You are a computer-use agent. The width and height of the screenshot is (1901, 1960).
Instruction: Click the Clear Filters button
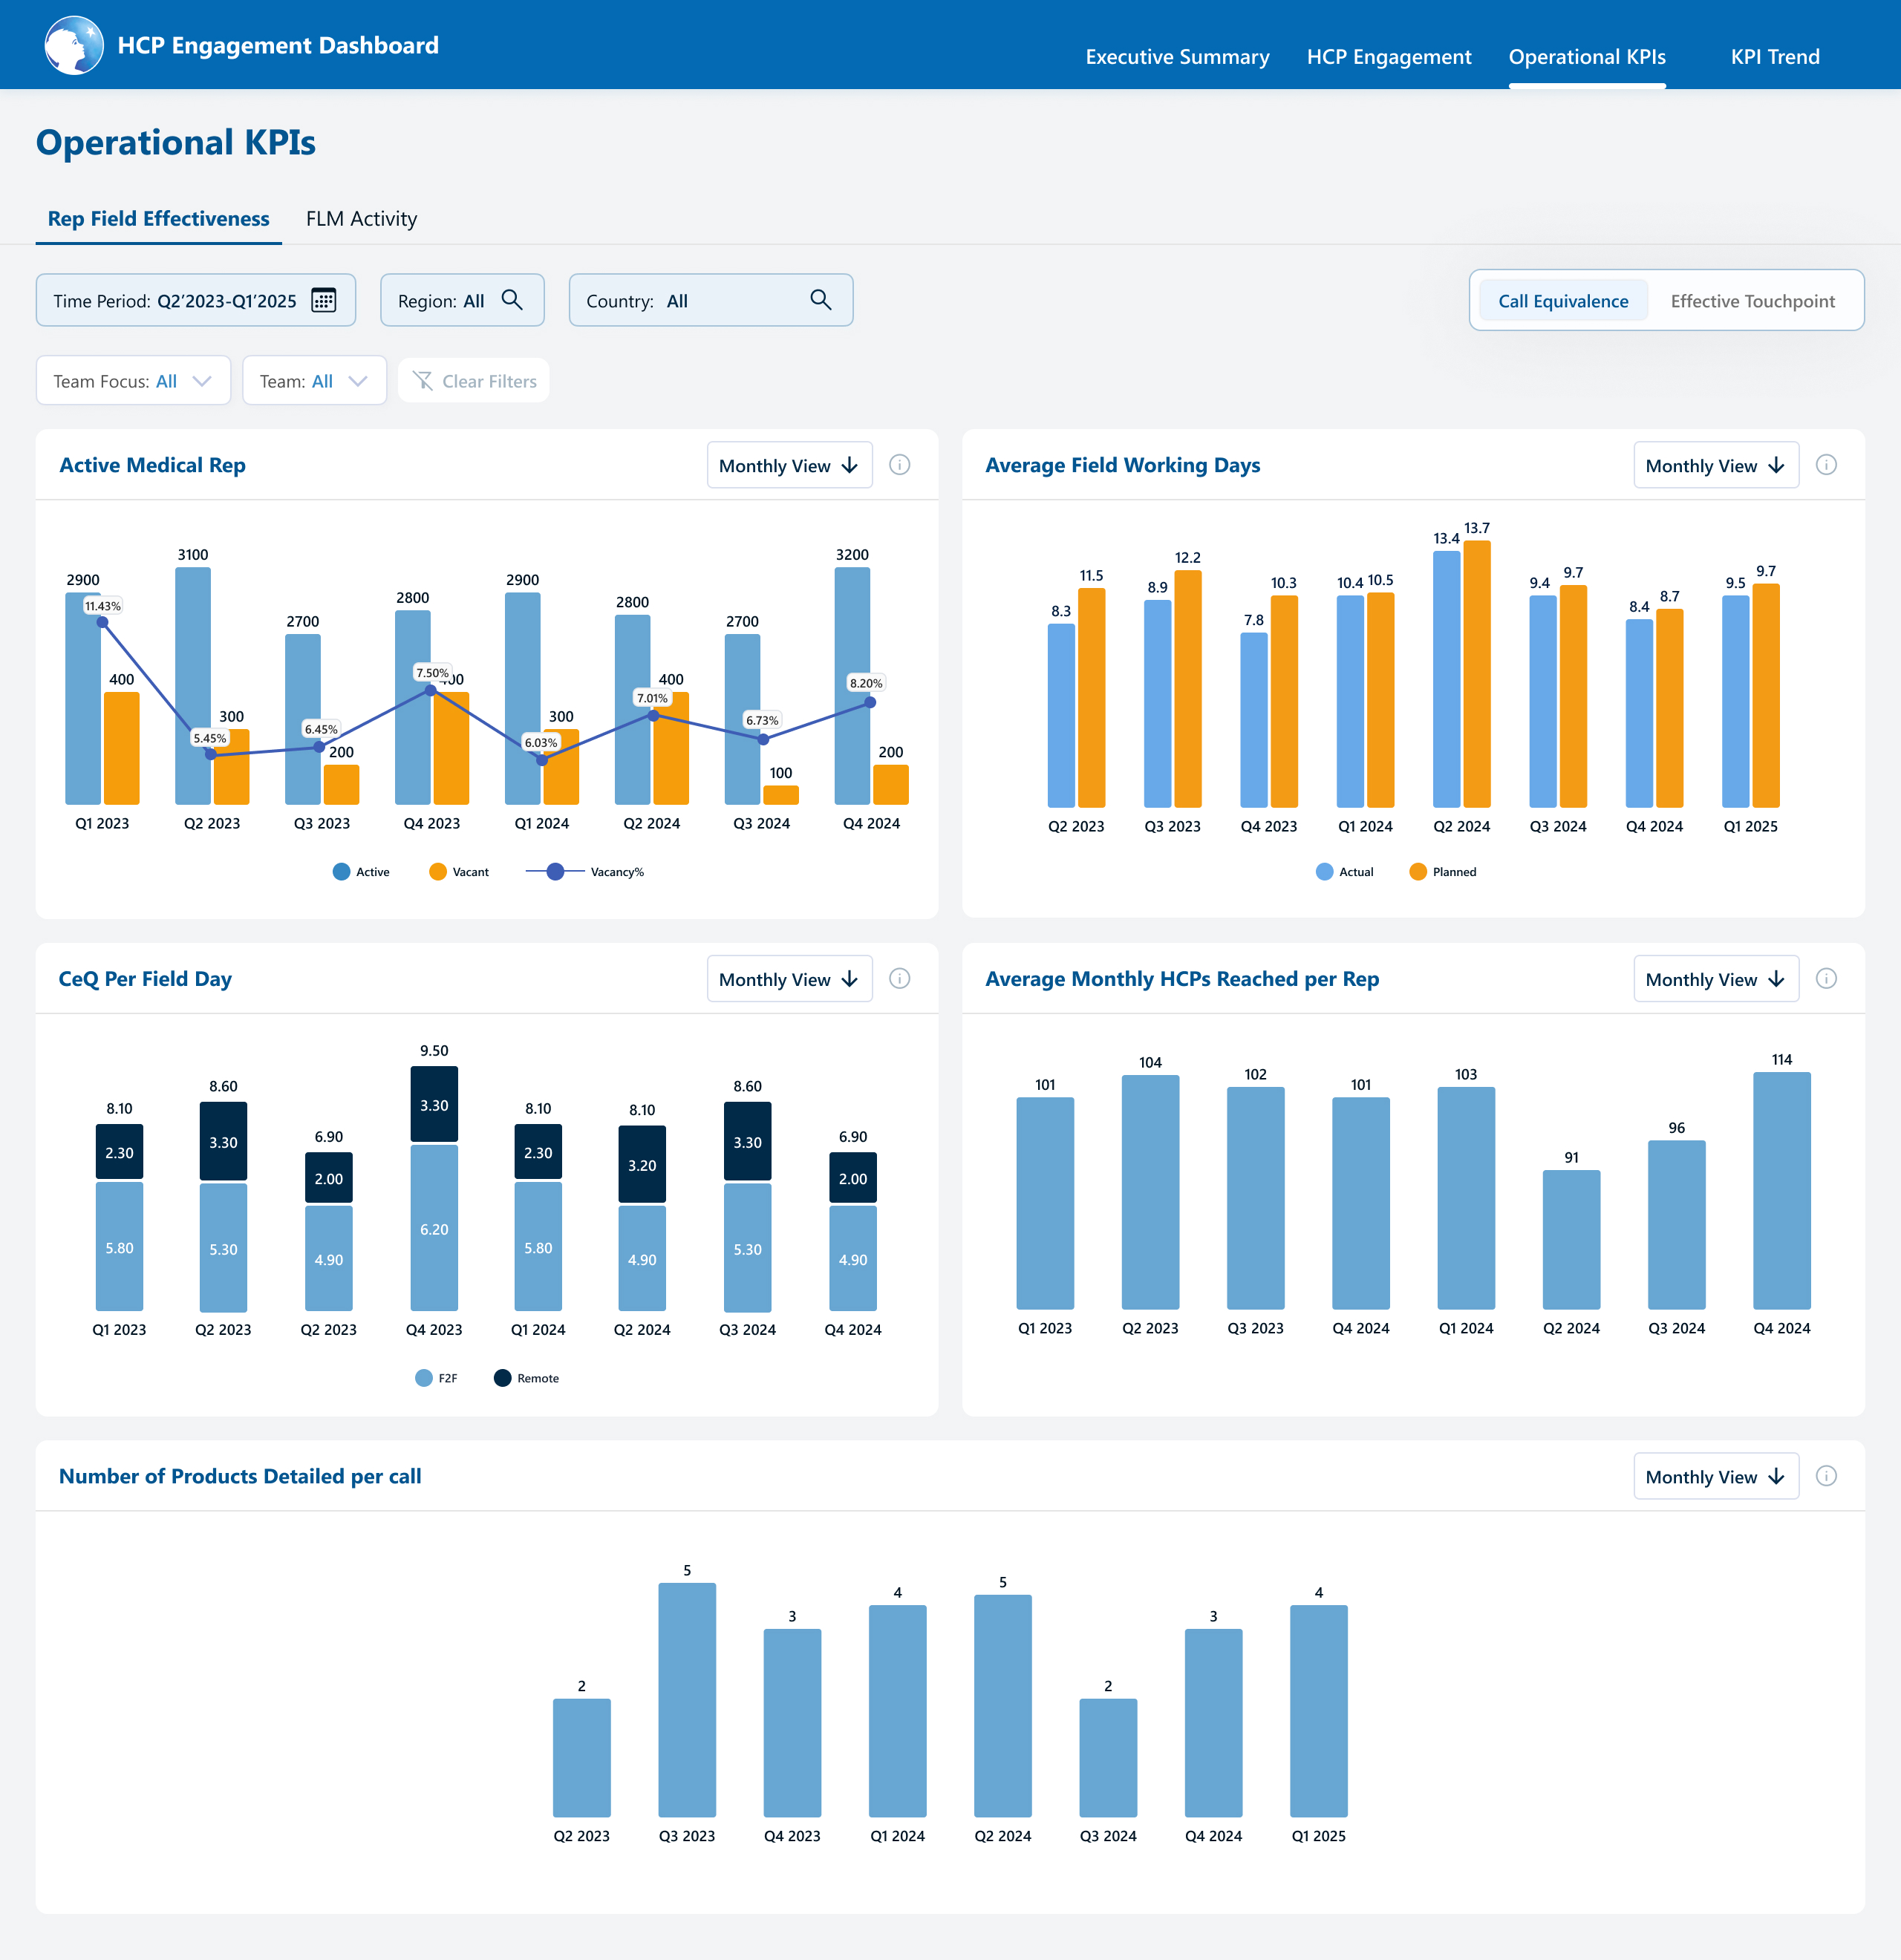pos(474,381)
